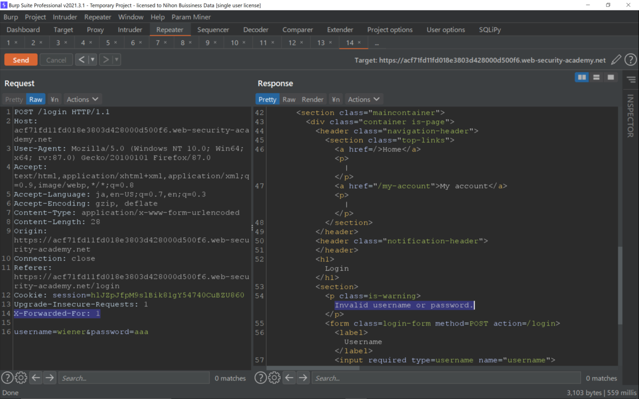Switch to the Decoder tab
Image resolution: width=639 pixels, height=399 pixels.
pos(256,30)
